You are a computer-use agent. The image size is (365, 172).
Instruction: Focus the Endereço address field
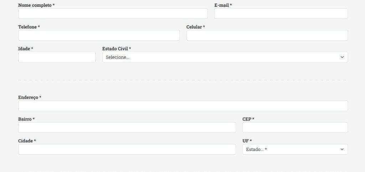183,106
